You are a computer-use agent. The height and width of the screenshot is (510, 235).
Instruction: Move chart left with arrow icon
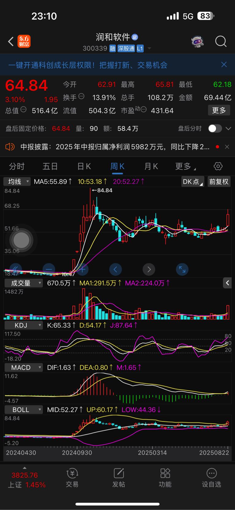(116, 270)
